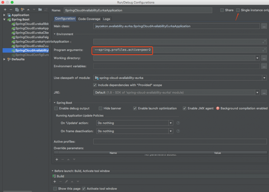The height and width of the screenshot is (192, 269).
Task: Open the Working directory dropdown
Action: 257,58
